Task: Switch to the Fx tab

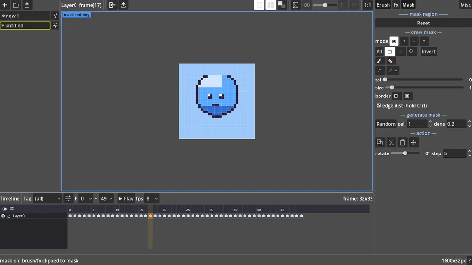Action: pos(396,5)
